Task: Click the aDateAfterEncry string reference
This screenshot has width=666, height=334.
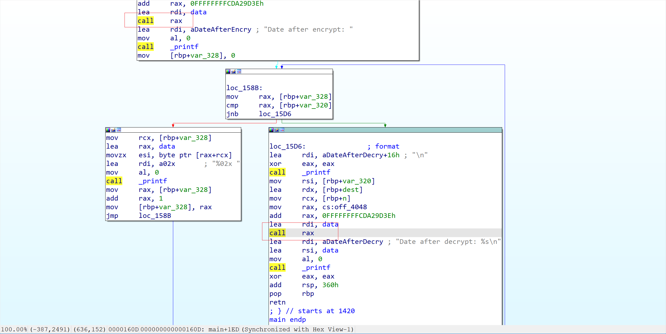Action: (221, 30)
